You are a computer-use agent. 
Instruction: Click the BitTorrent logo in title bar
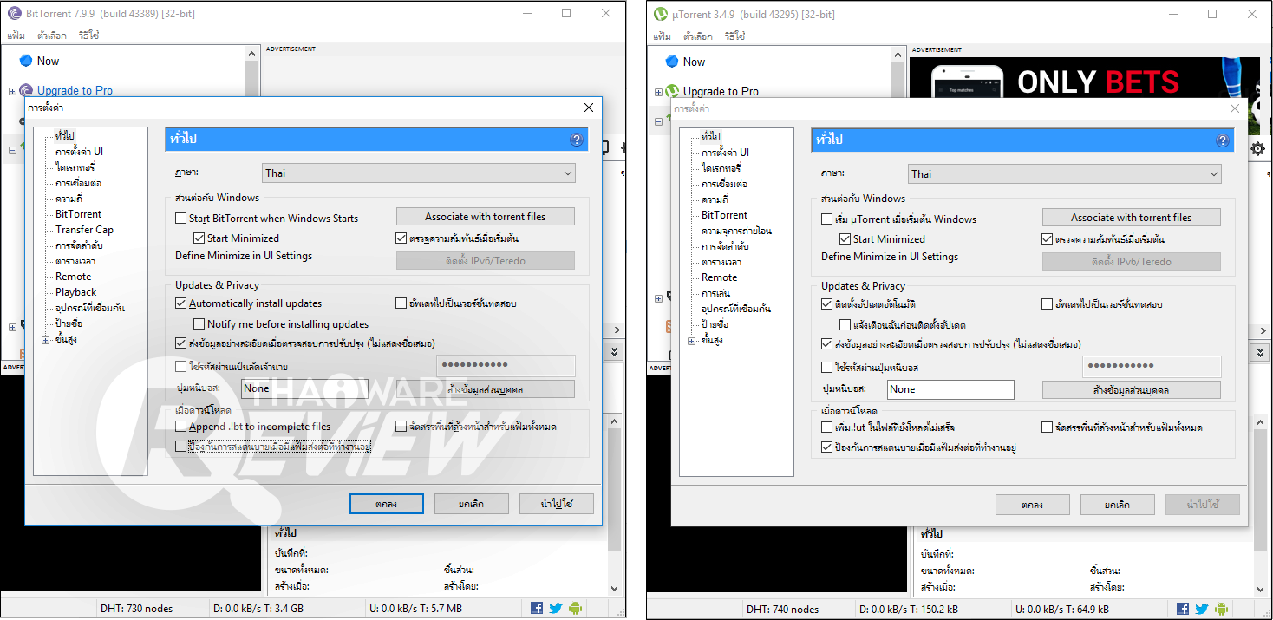[14, 13]
